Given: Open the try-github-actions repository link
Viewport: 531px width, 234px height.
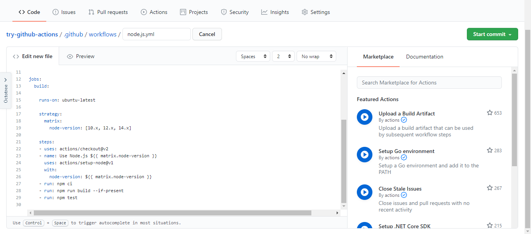Looking at the screenshot, I should click(x=32, y=34).
